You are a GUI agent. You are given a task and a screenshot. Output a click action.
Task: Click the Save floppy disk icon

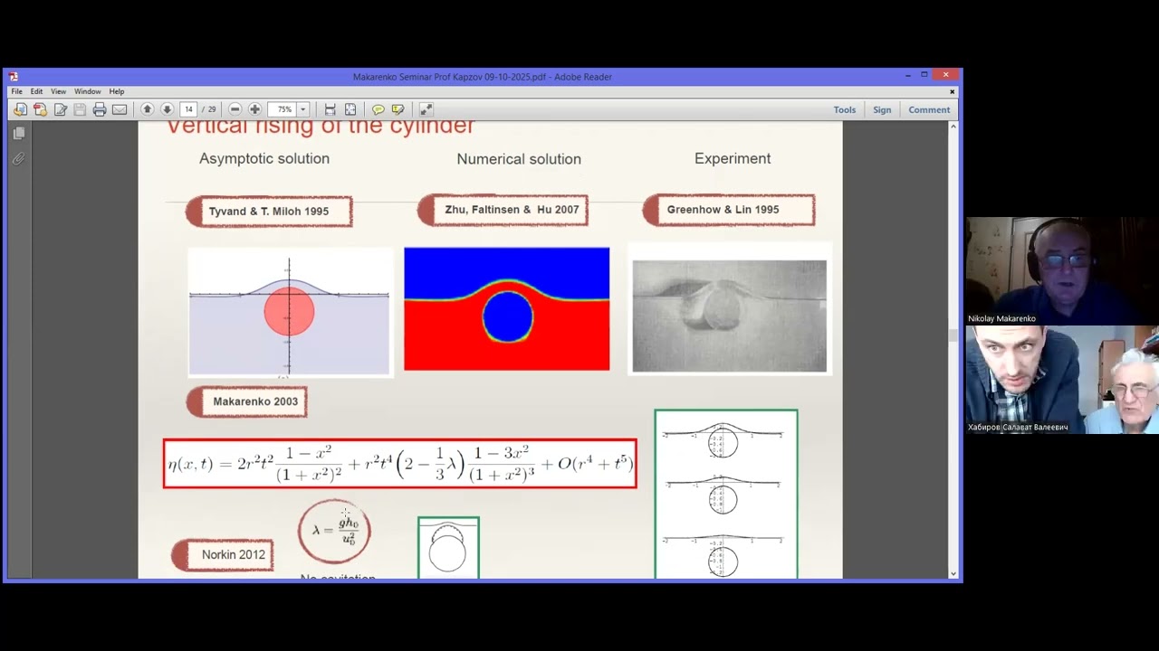pyautogui.click(x=80, y=109)
